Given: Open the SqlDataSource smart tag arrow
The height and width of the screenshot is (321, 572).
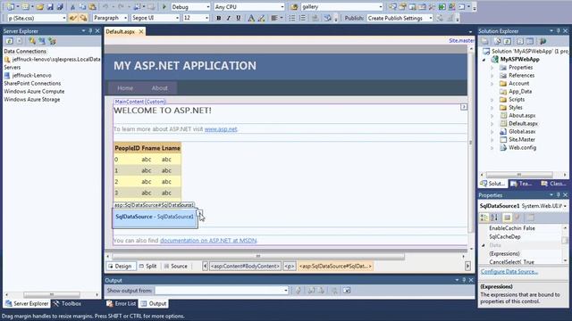Looking at the screenshot, I should (199, 212).
